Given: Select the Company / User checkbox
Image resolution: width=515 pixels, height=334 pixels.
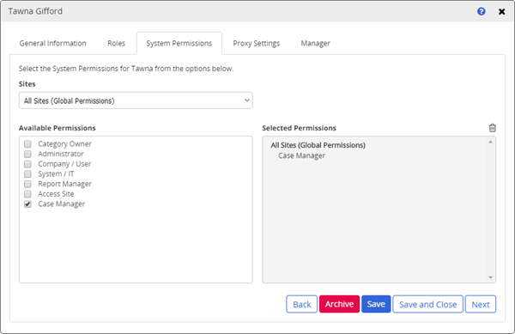Looking at the screenshot, I should (x=27, y=164).
